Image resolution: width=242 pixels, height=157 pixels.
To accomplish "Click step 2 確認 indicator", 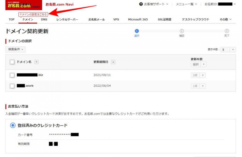I will pyautogui.click(x=182, y=33).
